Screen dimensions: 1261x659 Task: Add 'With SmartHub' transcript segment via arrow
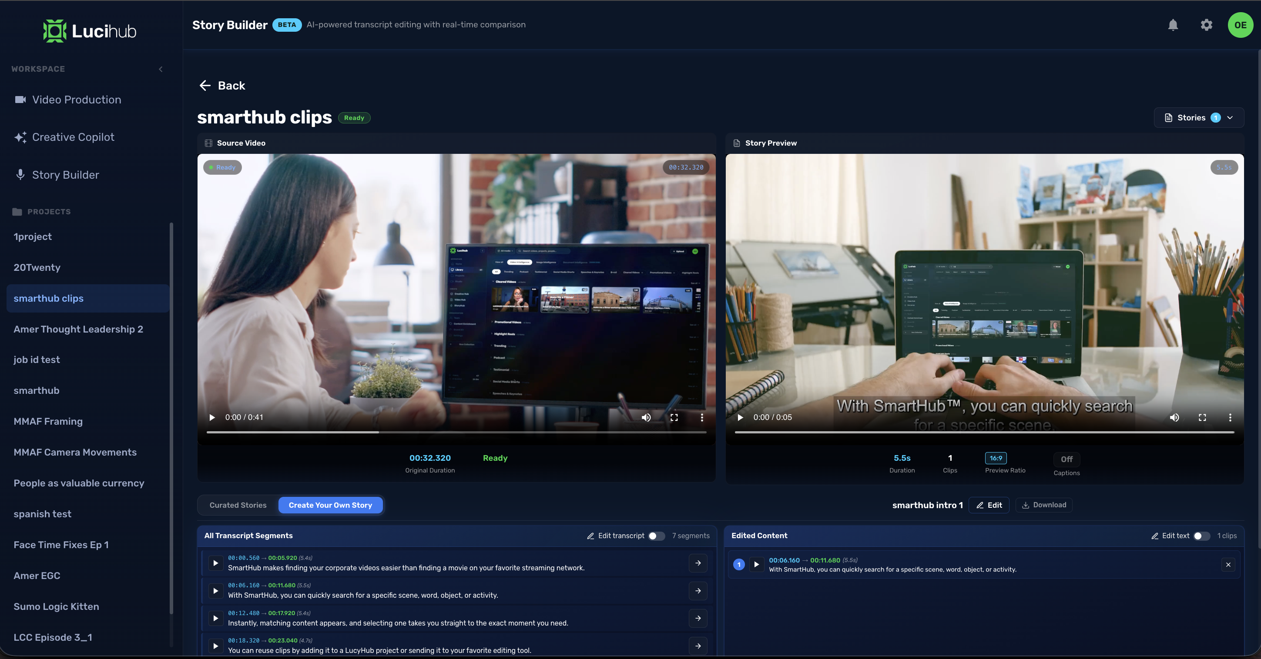click(698, 591)
